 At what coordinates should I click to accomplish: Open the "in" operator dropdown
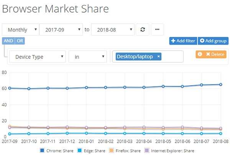(87, 57)
